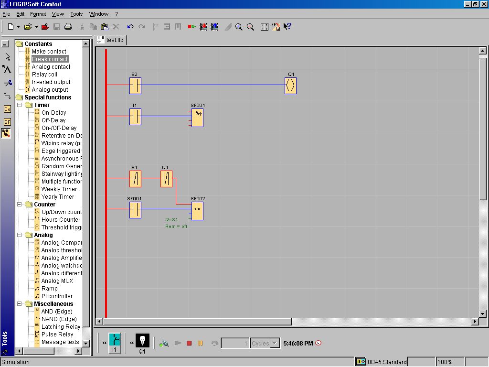Select the SF002 shift register block
489x367 pixels.
point(197,211)
